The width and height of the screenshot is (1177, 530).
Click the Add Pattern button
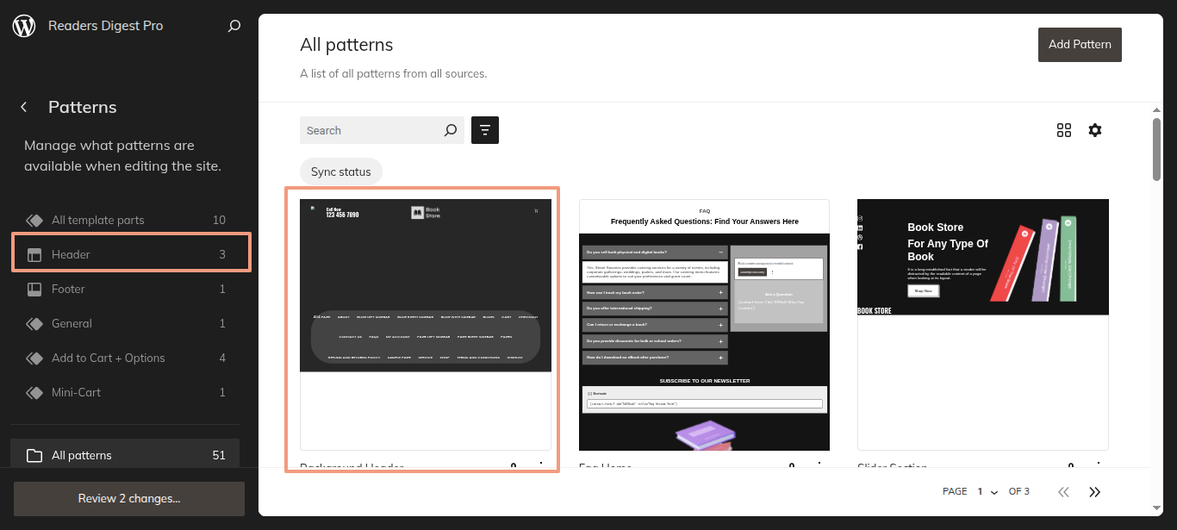pyautogui.click(x=1080, y=44)
